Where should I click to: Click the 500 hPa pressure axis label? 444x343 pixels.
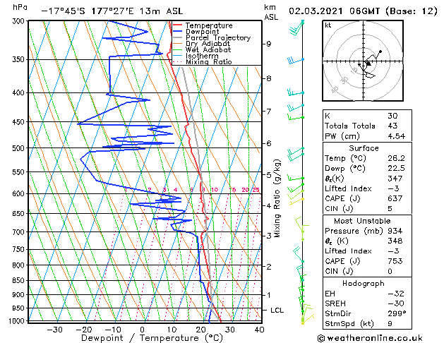point(20,148)
